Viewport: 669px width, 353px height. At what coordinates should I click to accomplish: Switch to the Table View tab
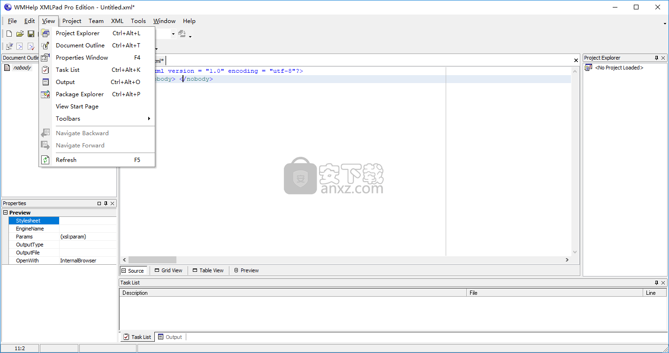tap(208, 270)
